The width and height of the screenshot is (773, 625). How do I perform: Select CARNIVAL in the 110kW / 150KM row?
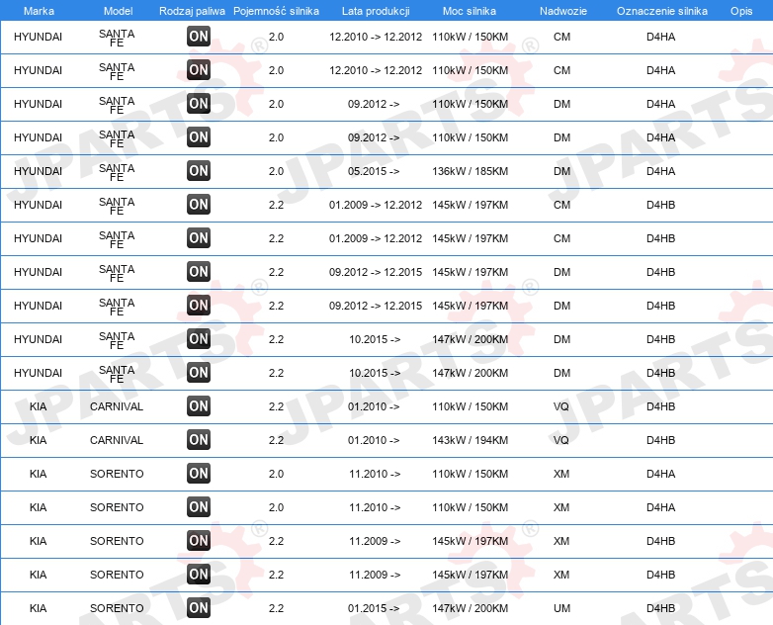(117, 406)
